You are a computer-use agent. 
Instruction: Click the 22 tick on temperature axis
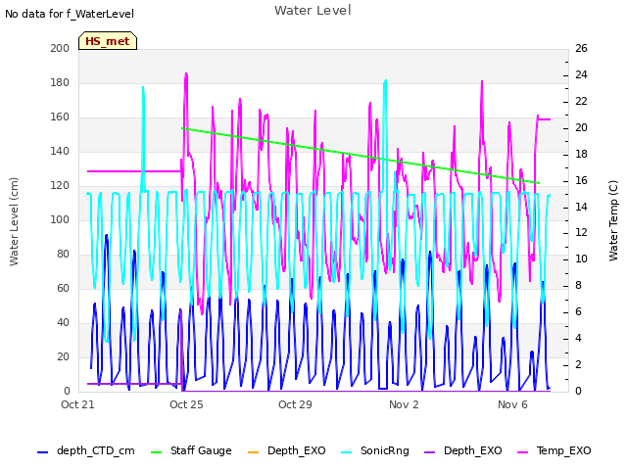click(581, 101)
